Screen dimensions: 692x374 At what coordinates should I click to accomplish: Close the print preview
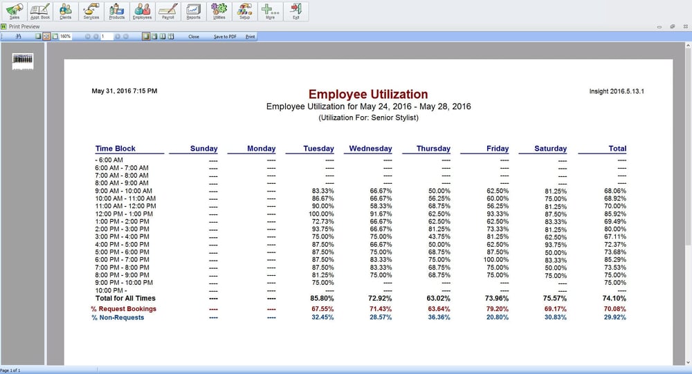coord(194,37)
